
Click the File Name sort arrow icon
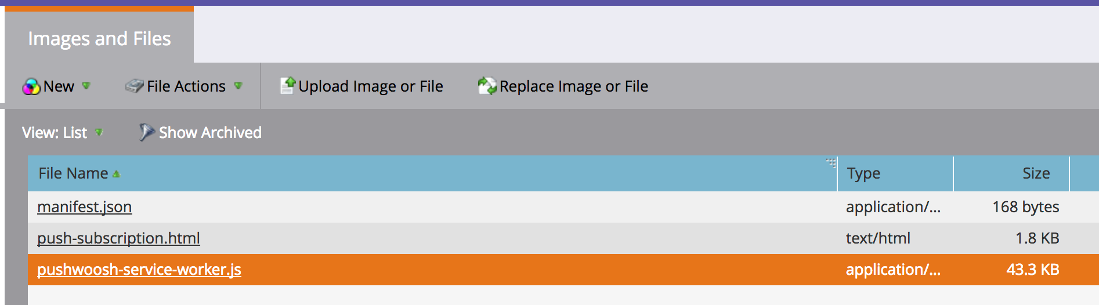tap(116, 174)
